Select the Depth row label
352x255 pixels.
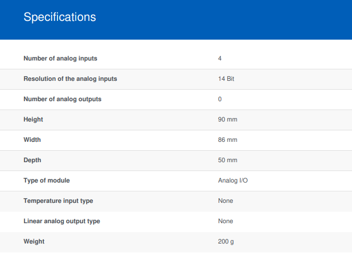click(x=32, y=160)
